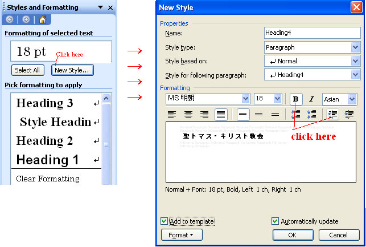Click the Name field containing Heading4
Viewport: 366px width, 247px height.
[x=311, y=34]
